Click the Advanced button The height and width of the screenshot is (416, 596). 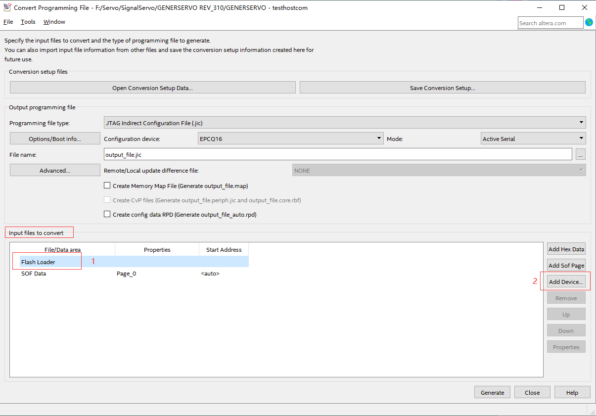(55, 170)
